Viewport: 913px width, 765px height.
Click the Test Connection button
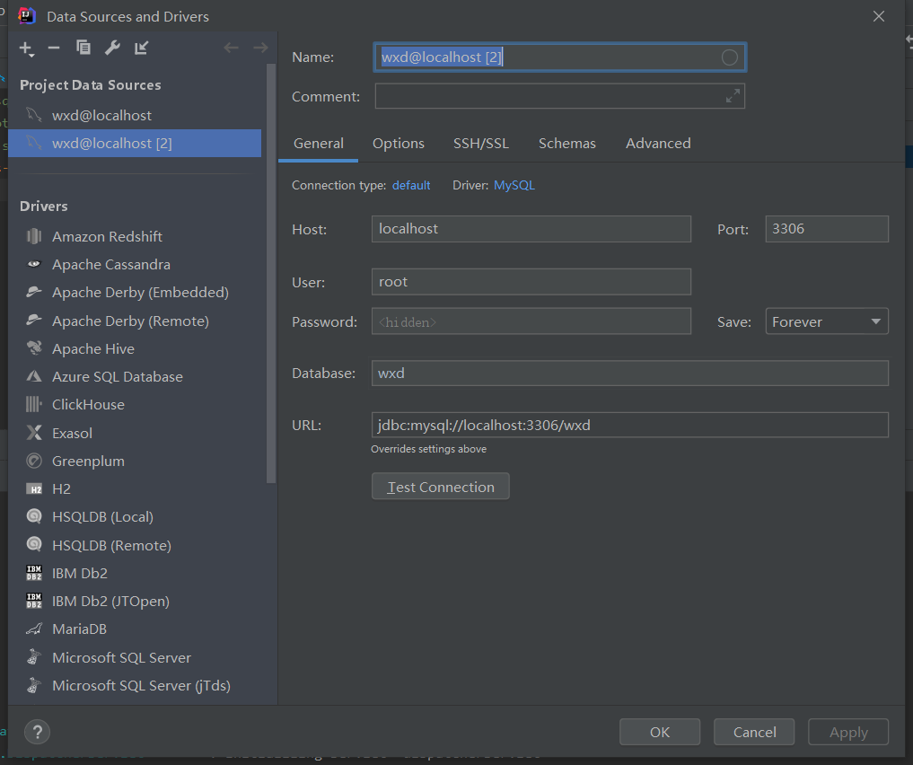point(441,487)
